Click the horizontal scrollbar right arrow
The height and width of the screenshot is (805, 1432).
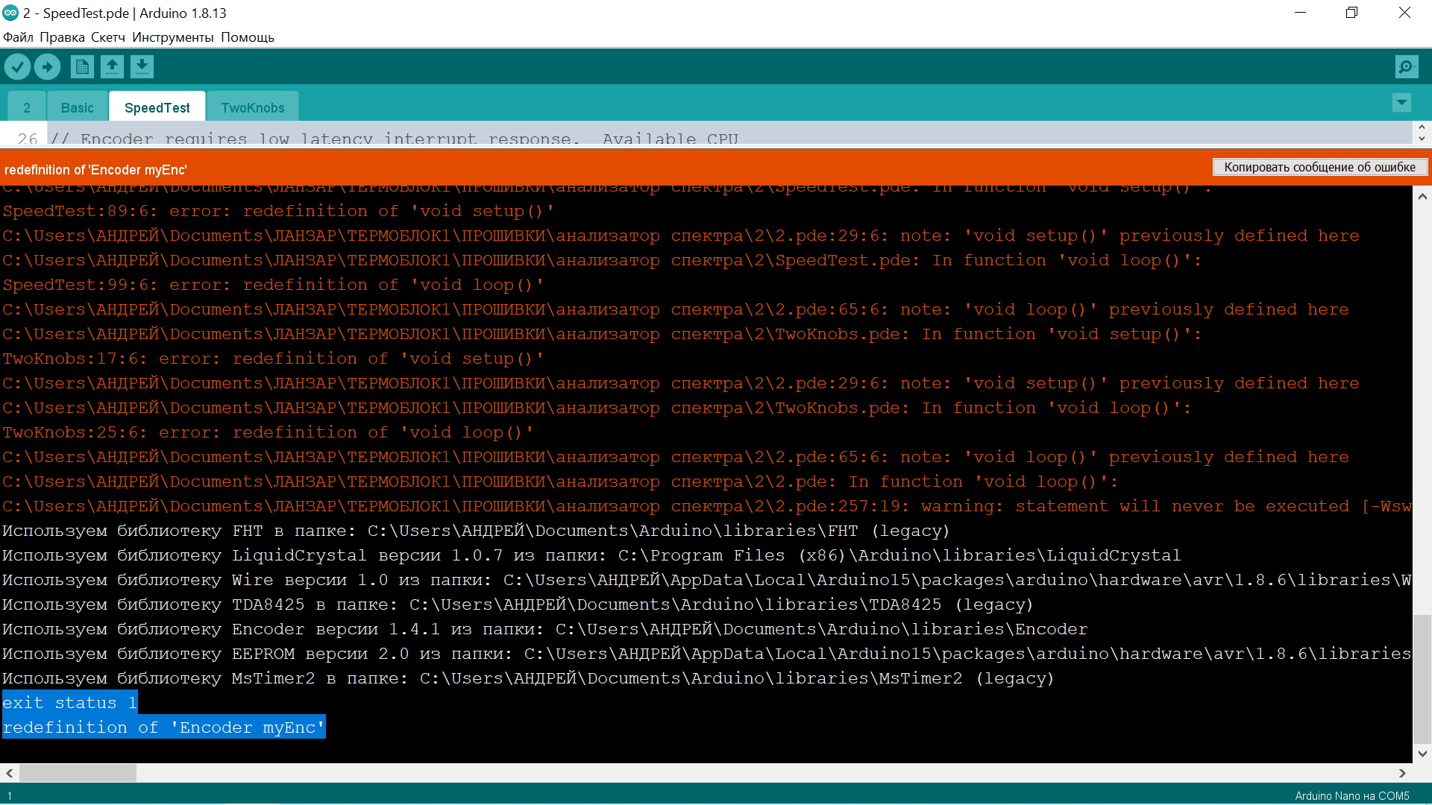coord(1402,773)
